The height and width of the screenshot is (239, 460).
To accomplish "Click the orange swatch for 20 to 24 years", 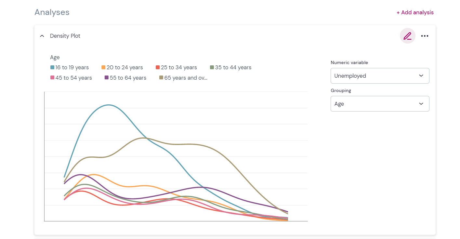I will 104,67.
